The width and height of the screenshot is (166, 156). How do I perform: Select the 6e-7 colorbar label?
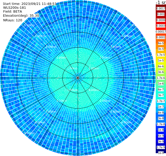coord(161,89)
